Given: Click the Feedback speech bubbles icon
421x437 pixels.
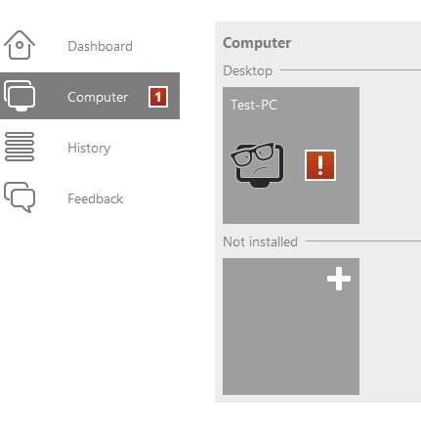Looking at the screenshot, I should [x=20, y=197].
